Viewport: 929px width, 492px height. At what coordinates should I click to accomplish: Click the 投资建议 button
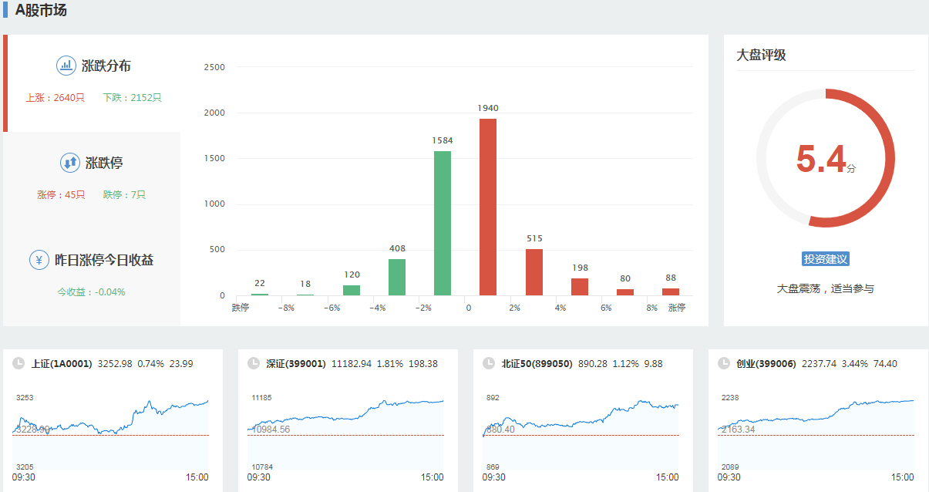coord(825,259)
